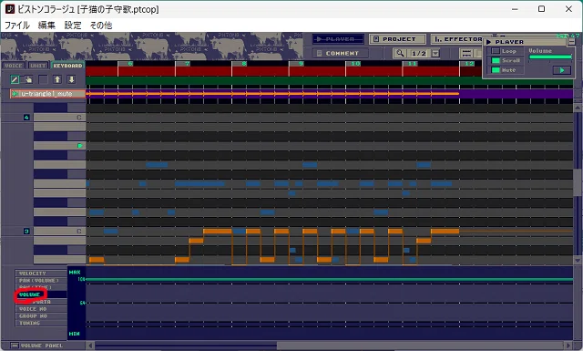Click the down arrow unit button
This screenshot has height=351, width=583.
coord(71,79)
